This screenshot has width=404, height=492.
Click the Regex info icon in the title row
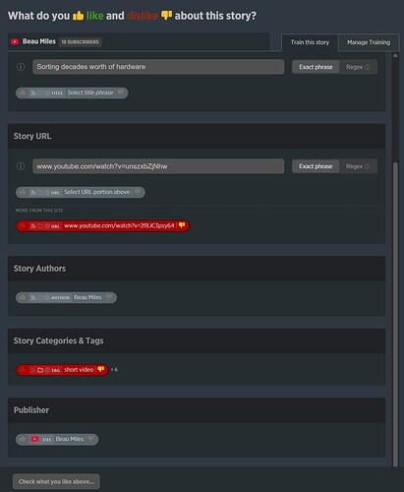367,67
